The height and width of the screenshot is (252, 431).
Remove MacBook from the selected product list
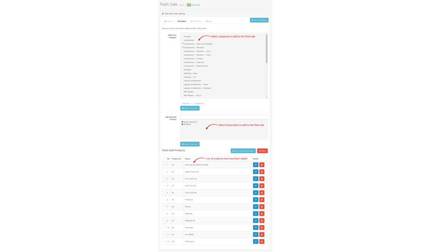coord(182,124)
